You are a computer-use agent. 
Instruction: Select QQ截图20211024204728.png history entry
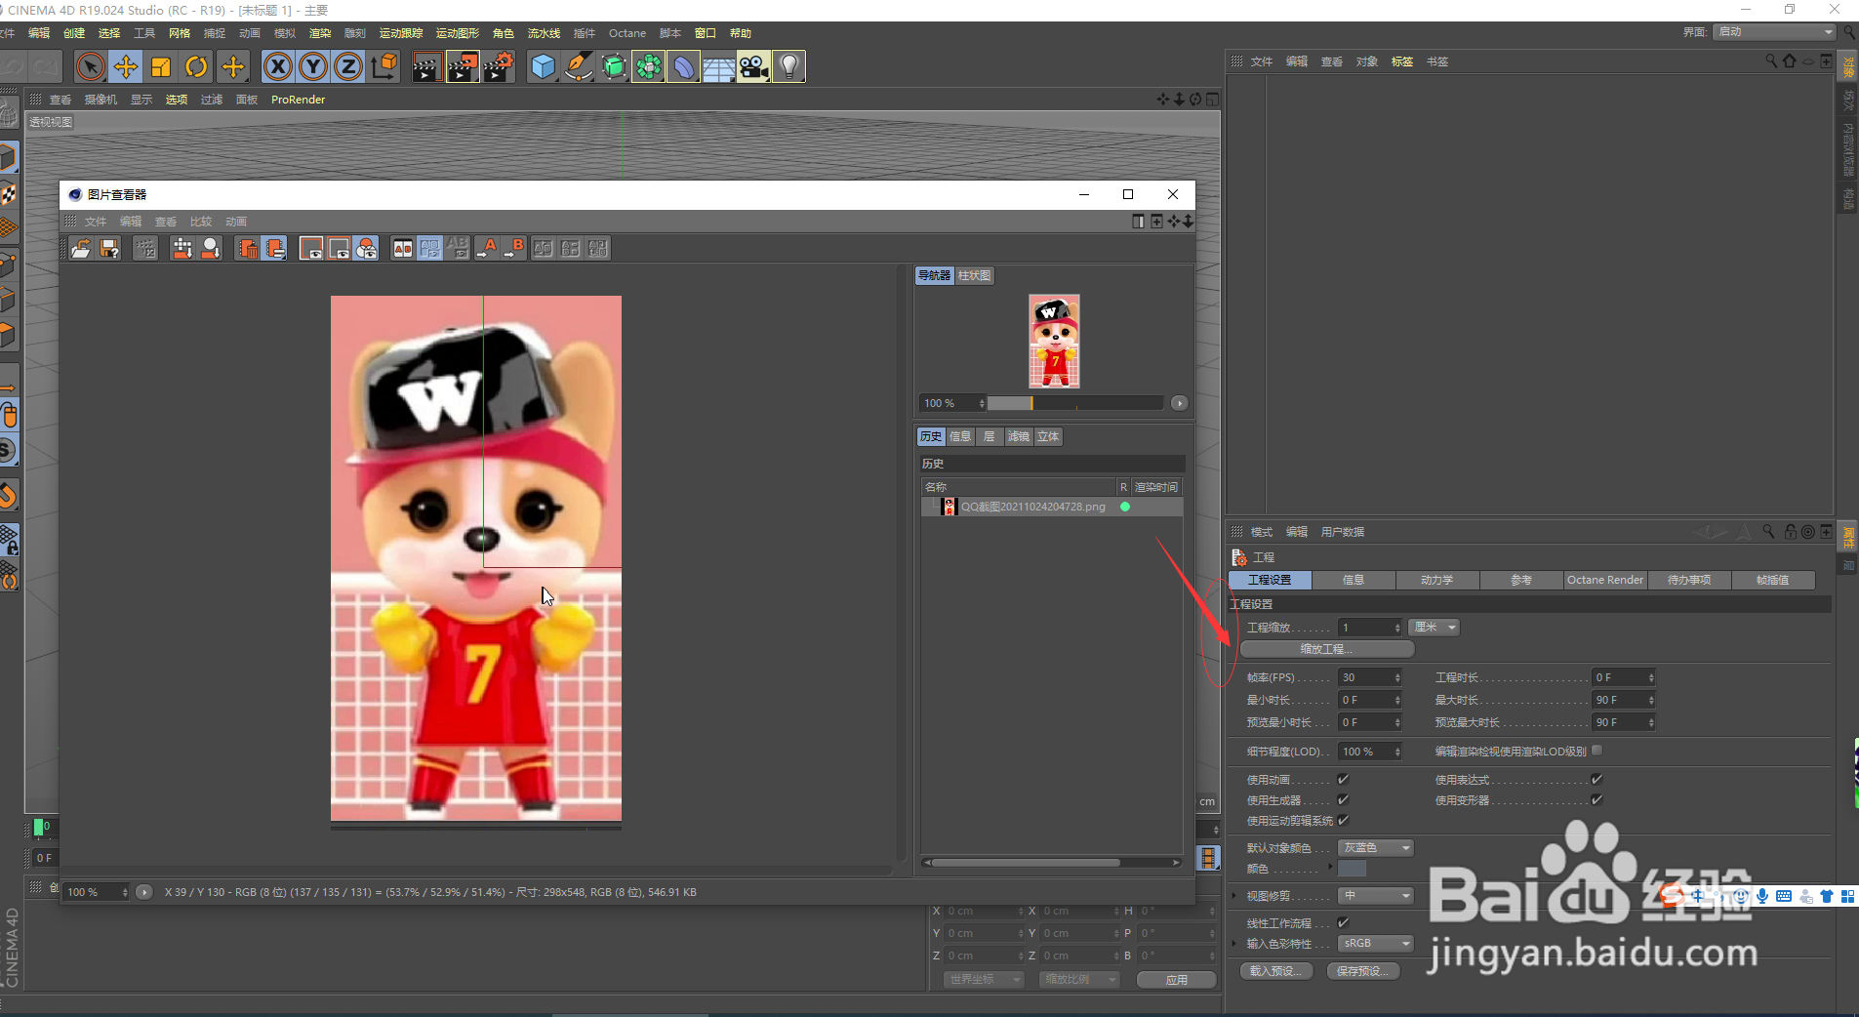[x=1052, y=507]
